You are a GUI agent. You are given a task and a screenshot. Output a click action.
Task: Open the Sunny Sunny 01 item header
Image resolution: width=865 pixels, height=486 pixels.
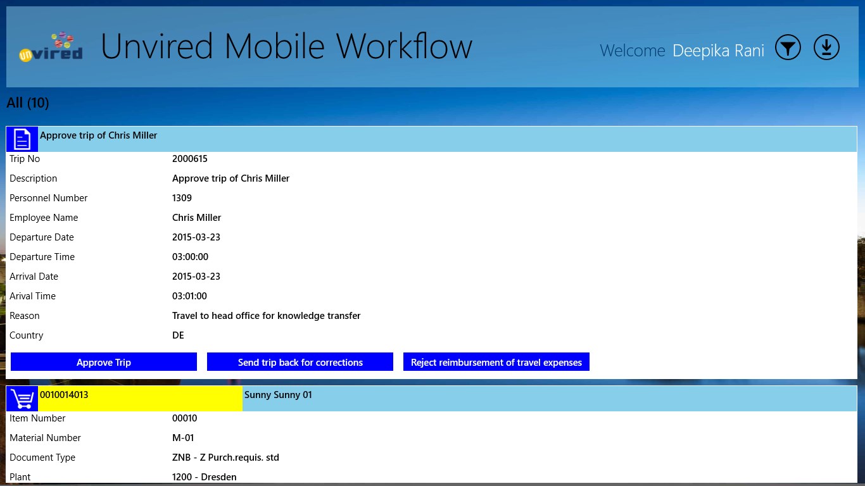pos(278,395)
